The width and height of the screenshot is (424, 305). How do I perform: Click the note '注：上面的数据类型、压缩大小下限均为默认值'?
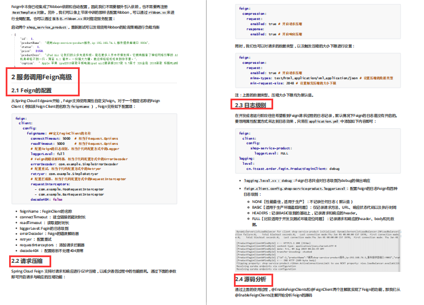274,95
